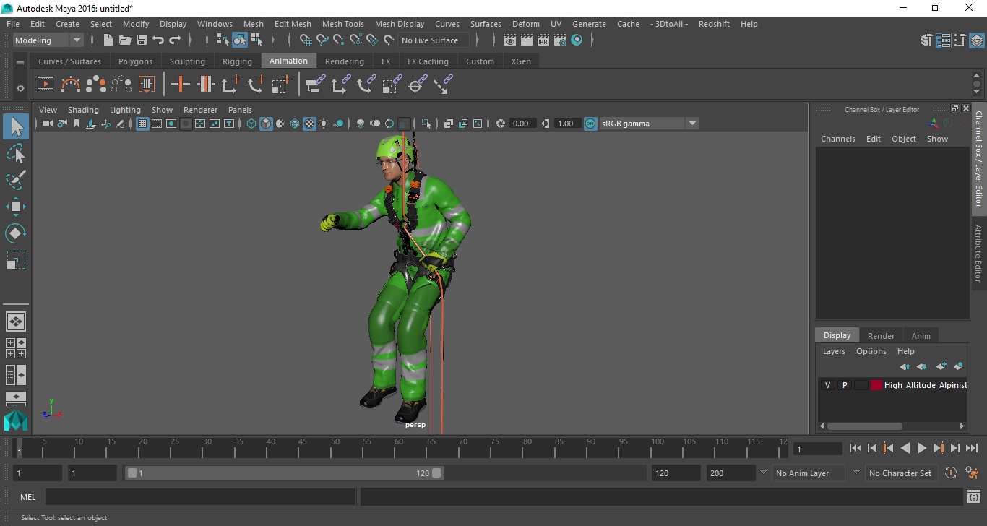Click Parent constraint icon on shelf

[316, 85]
